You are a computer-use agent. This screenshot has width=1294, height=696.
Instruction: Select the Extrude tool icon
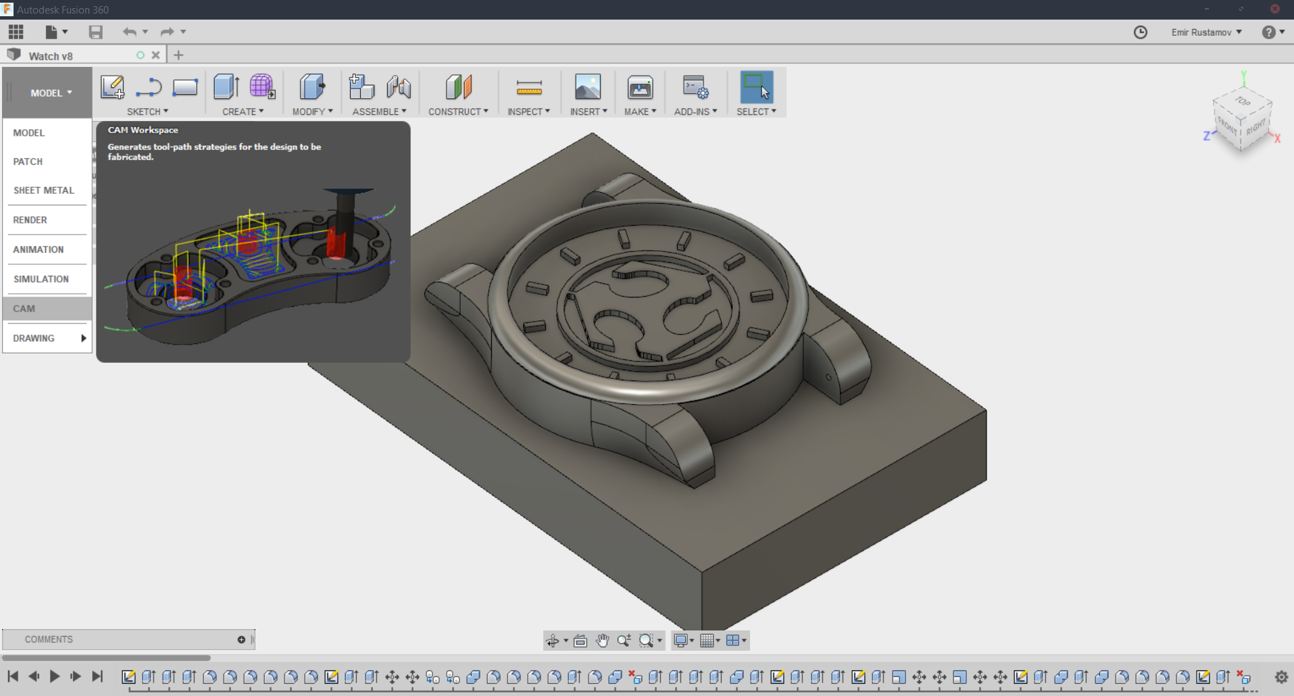226,88
